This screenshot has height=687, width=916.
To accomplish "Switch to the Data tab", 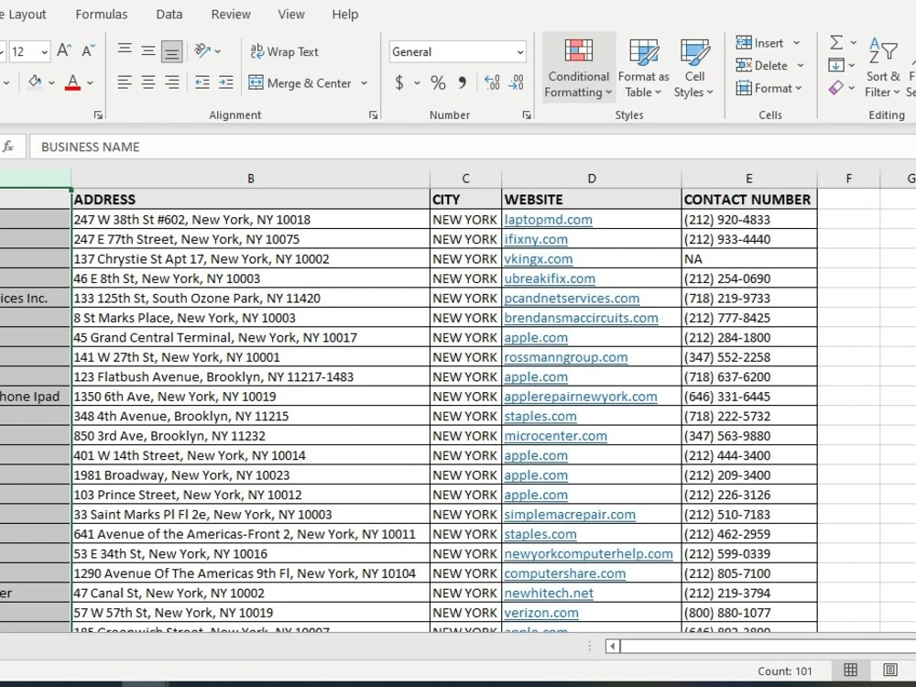I will [169, 14].
